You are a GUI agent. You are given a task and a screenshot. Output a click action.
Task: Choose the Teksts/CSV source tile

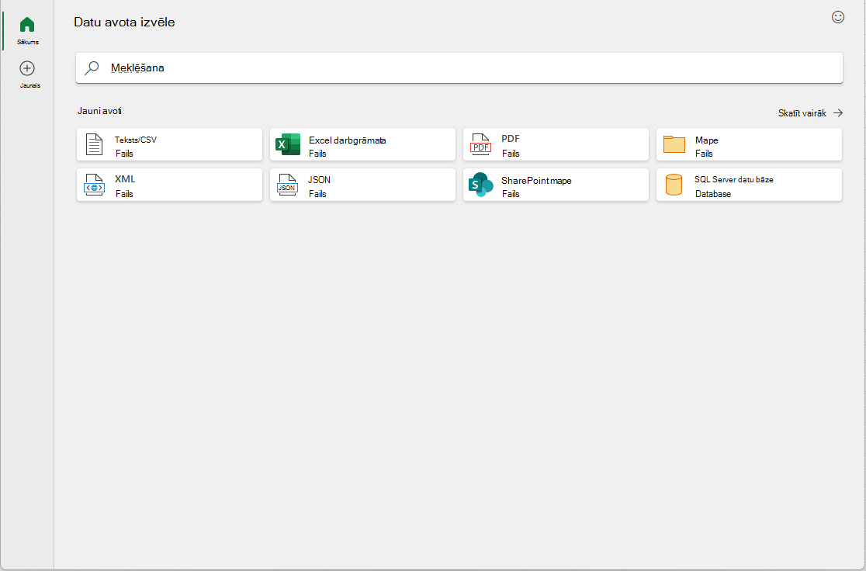point(170,144)
